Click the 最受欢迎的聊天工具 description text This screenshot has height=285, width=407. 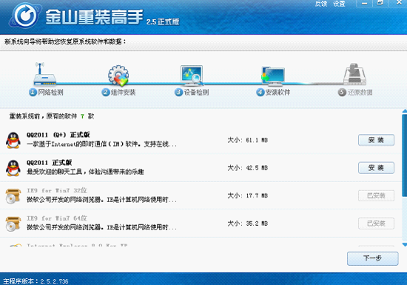tap(85, 172)
